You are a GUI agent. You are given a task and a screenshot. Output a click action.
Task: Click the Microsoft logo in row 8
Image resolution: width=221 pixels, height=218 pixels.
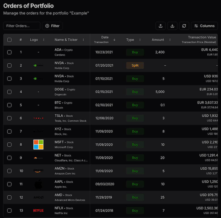point(38,145)
